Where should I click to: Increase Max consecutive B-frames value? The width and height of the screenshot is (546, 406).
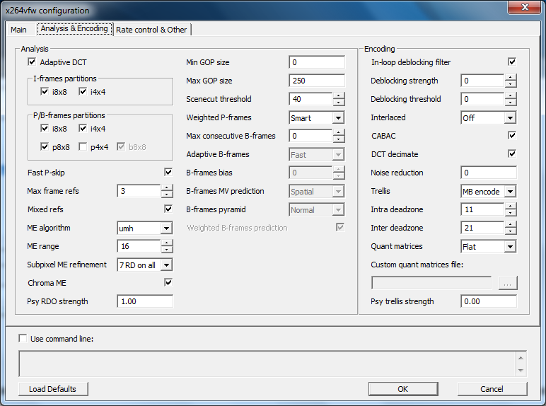[x=339, y=133]
